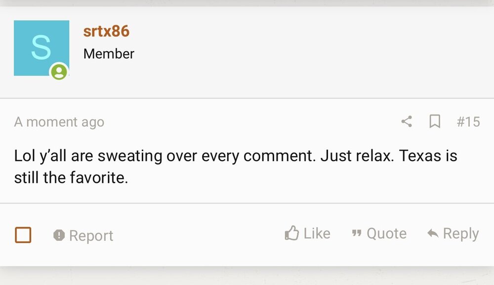This screenshot has height=285, width=494.
Task: Open the #15 post permalink
Action: click(x=468, y=122)
